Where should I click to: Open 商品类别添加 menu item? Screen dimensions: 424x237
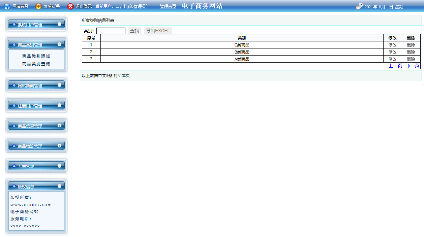coord(36,56)
